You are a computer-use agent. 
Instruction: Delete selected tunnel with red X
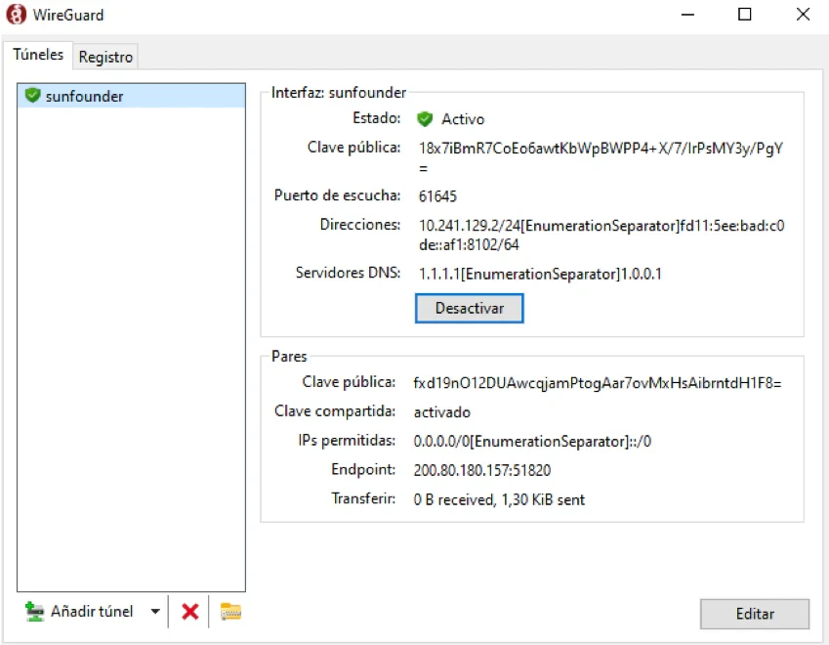pos(190,612)
